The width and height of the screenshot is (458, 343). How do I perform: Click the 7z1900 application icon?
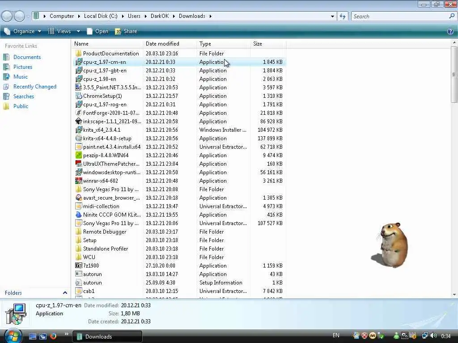pyautogui.click(x=79, y=266)
